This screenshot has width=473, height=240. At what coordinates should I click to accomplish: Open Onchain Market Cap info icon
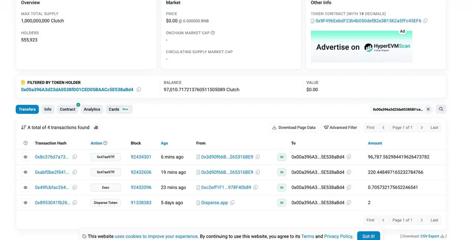click(213, 33)
